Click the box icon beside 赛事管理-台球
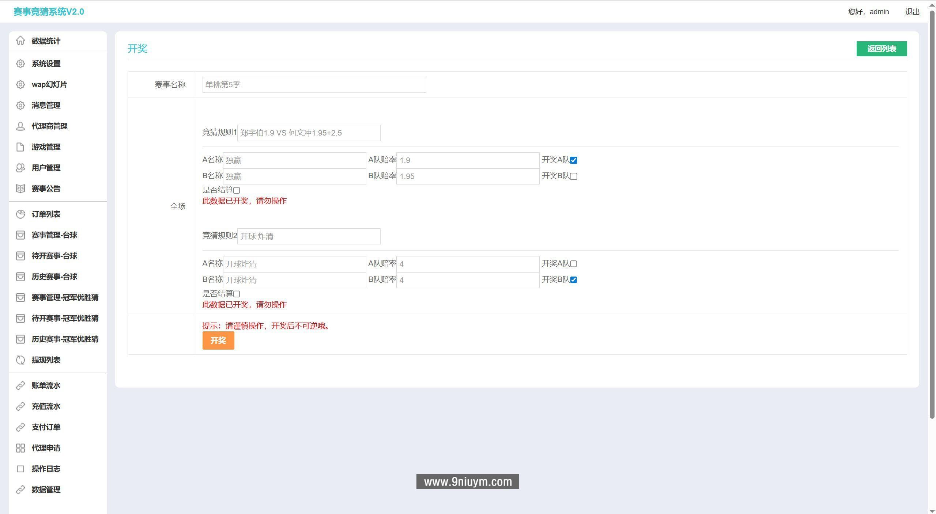Image resolution: width=936 pixels, height=514 pixels. pyautogui.click(x=20, y=235)
